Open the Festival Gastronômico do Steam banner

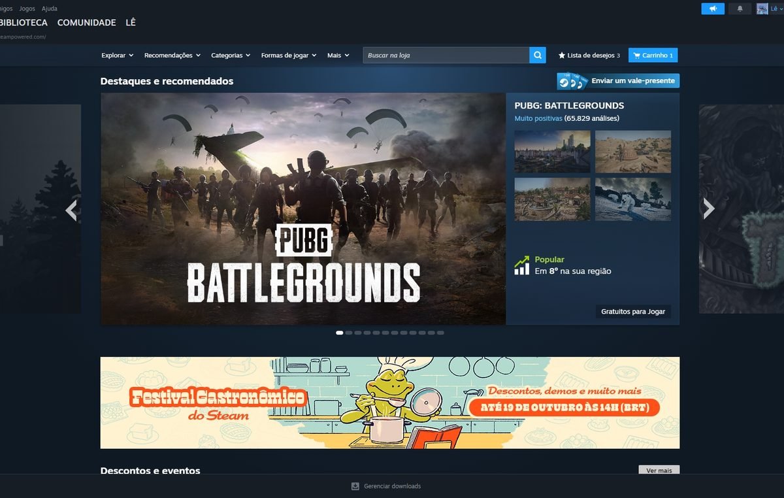tap(390, 403)
